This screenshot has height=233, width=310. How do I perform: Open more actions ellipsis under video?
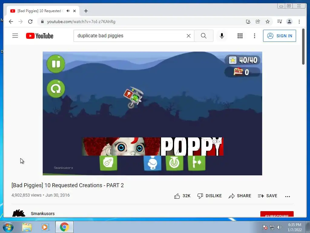288,196
